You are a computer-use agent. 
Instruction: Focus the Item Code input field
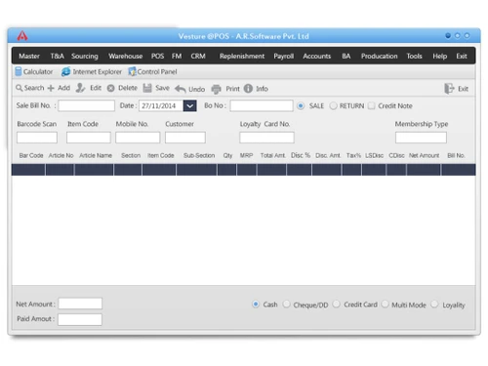(89, 138)
